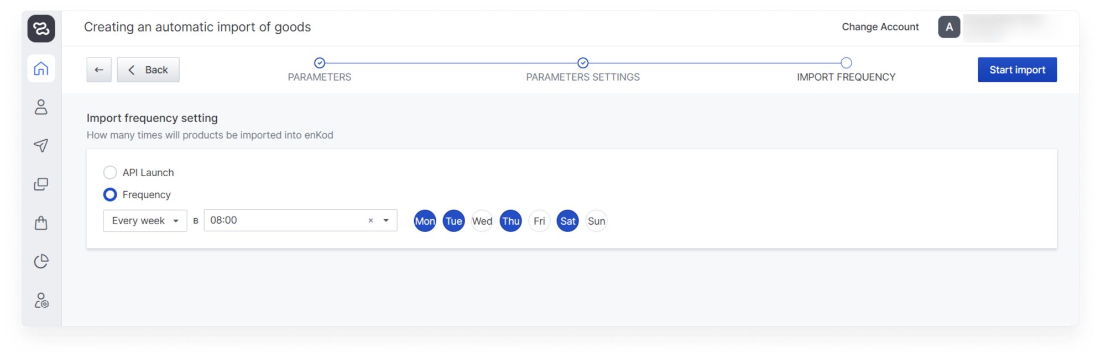Open the paper plane messages icon
1101x359 pixels.
click(x=41, y=145)
